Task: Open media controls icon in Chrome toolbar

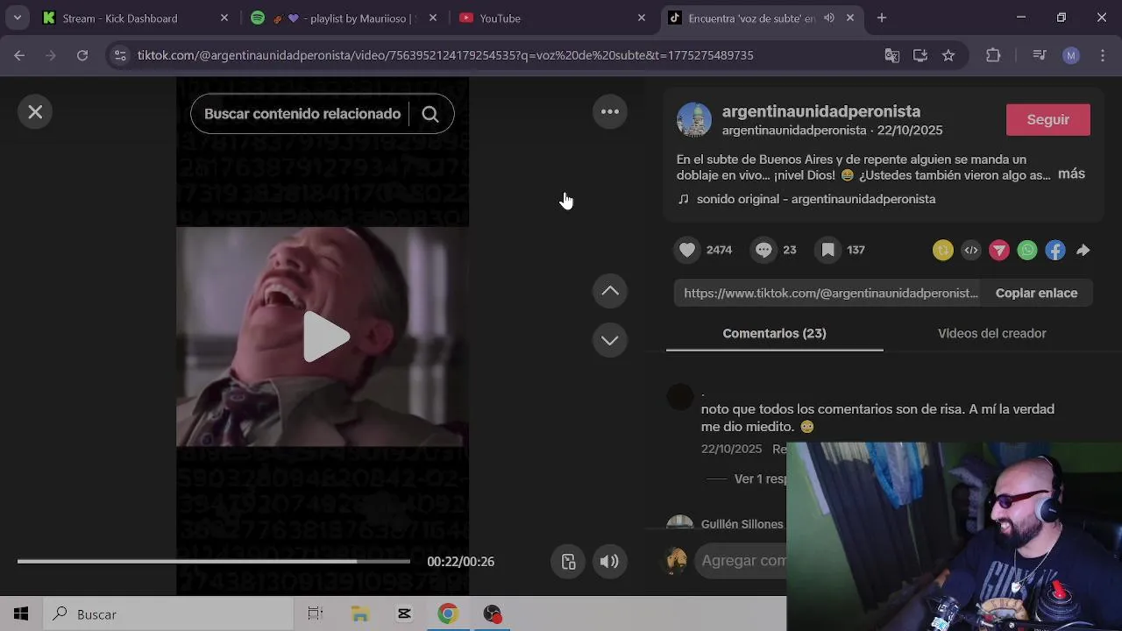Action: (x=1040, y=55)
